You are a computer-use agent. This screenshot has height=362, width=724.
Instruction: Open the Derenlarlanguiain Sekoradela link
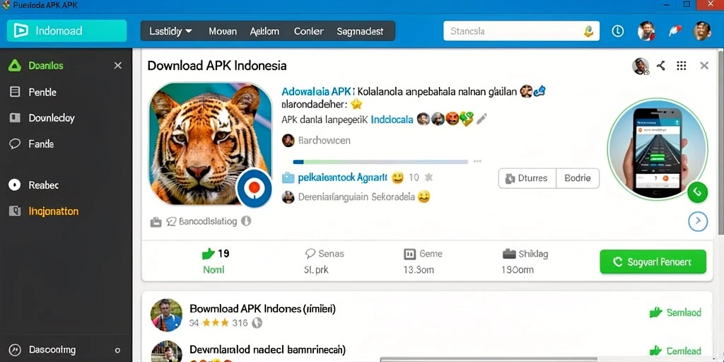(x=356, y=197)
